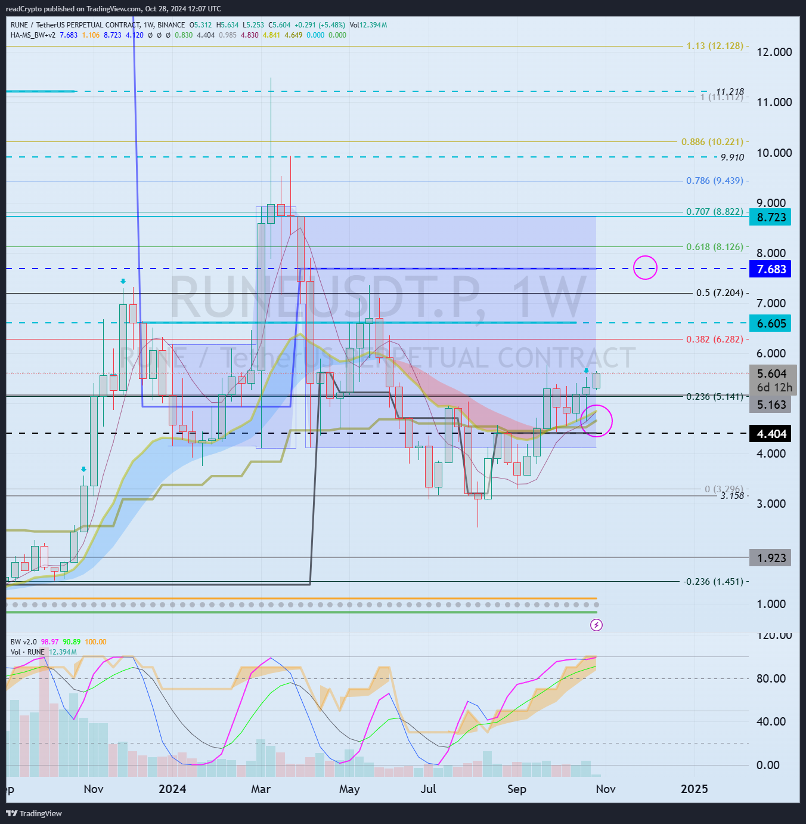Click the teal arrow marker above the latest candles
Image resolution: width=806 pixels, height=824 pixels.
click(x=586, y=371)
